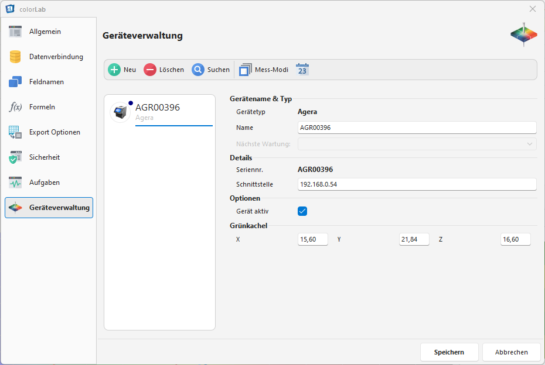545x365 pixels.
Task: Create a new device with Neu
Action: [122, 69]
